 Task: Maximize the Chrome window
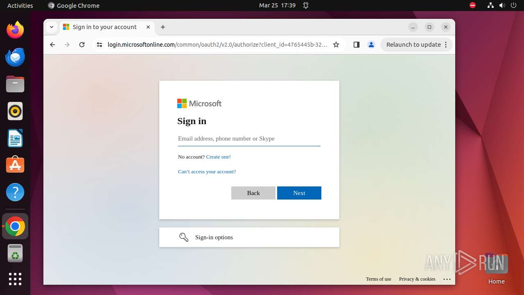click(429, 27)
